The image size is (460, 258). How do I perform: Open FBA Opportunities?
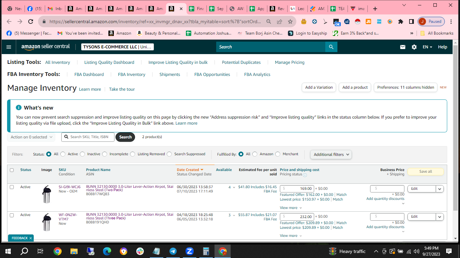click(x=212, y=75)
